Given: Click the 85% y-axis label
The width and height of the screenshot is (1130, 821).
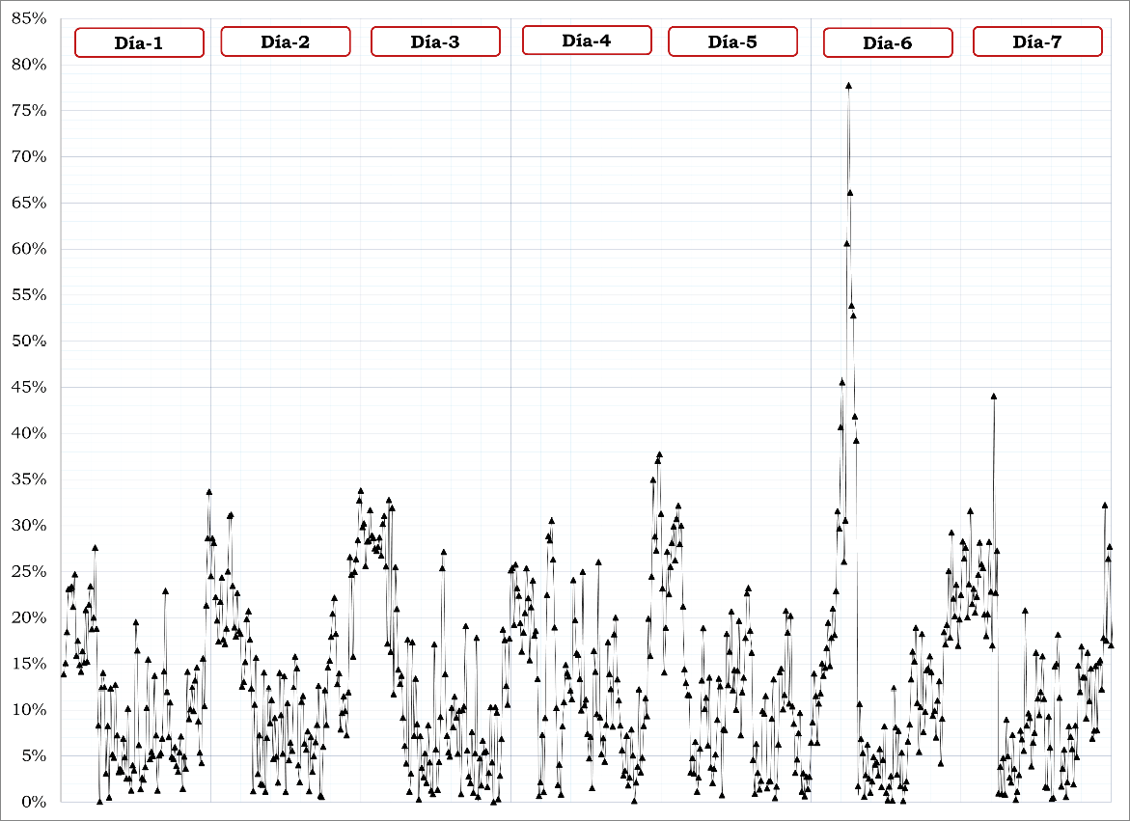Looking at the screenshot, I should tap(29, 18).
